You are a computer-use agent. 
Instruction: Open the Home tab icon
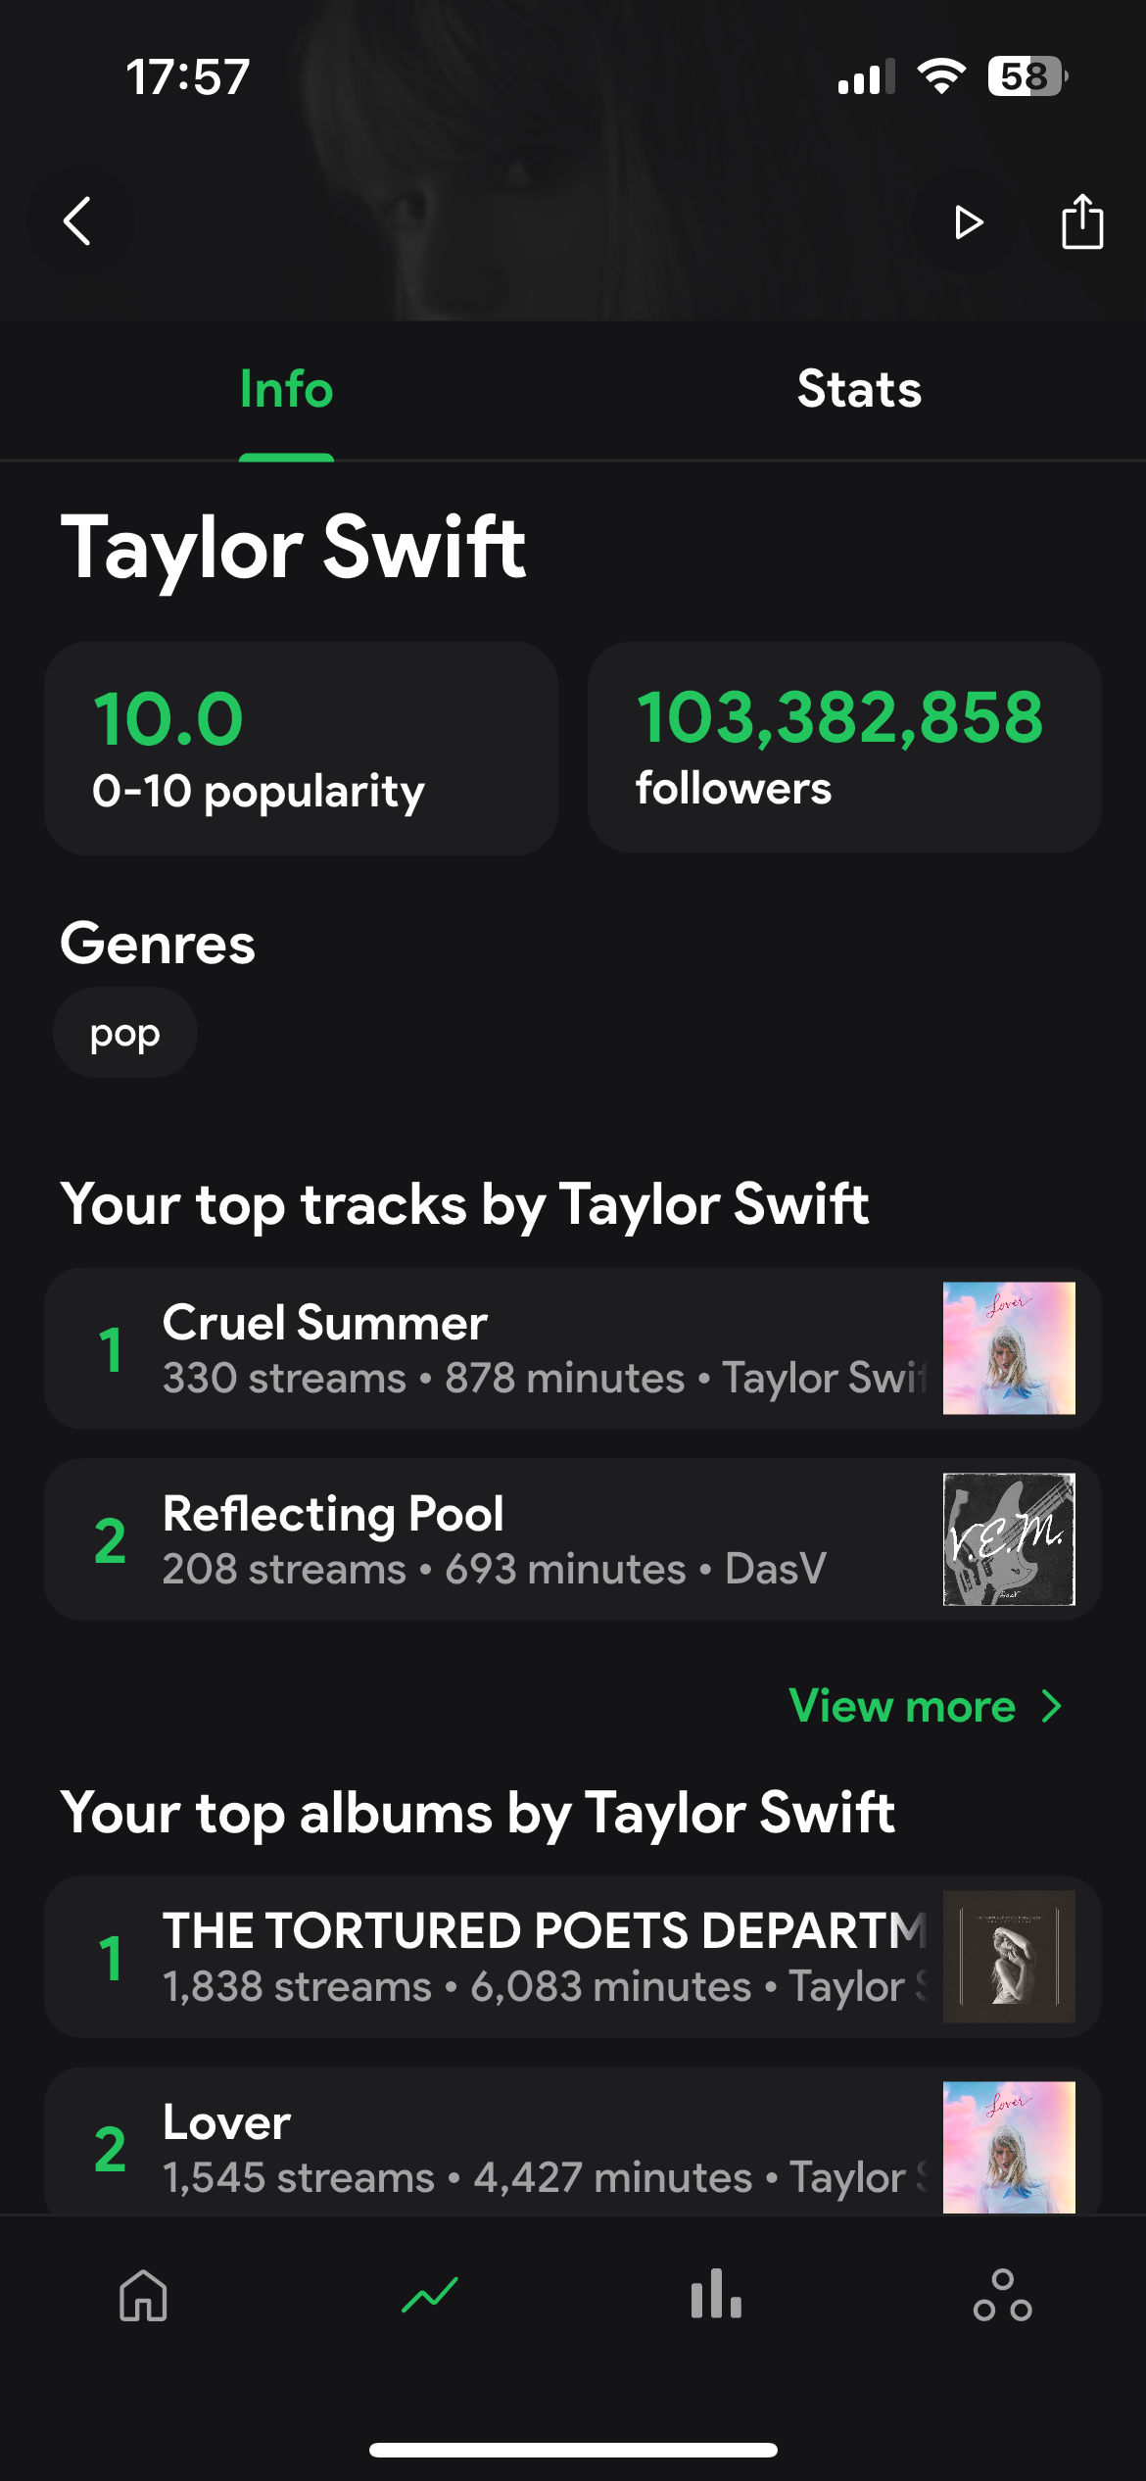click(143, 2295)
